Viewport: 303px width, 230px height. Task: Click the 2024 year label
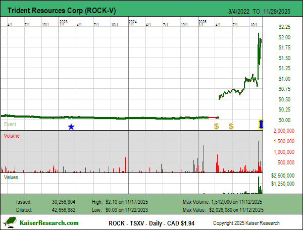click(133, 22)
